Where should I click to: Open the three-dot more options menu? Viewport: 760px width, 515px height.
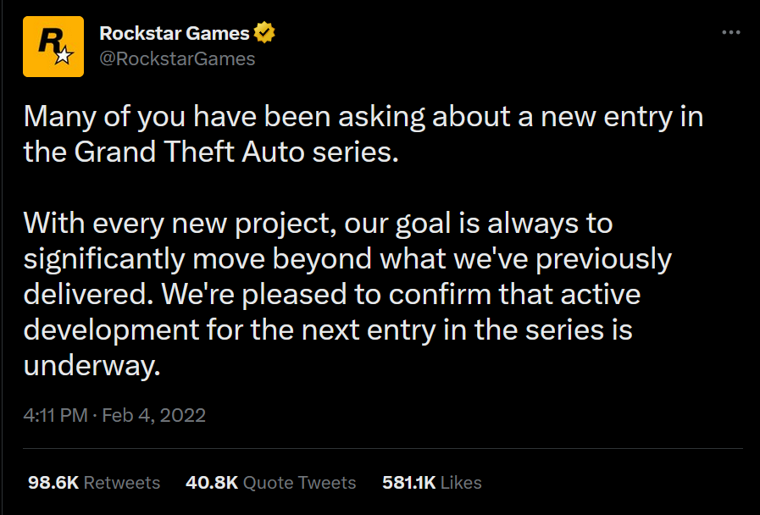point(730,33)
